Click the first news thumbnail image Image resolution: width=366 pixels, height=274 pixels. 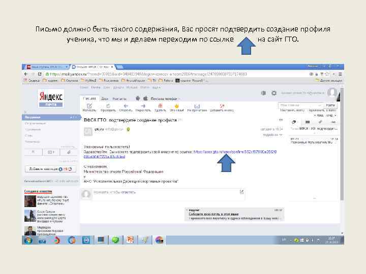pos(30,201)
